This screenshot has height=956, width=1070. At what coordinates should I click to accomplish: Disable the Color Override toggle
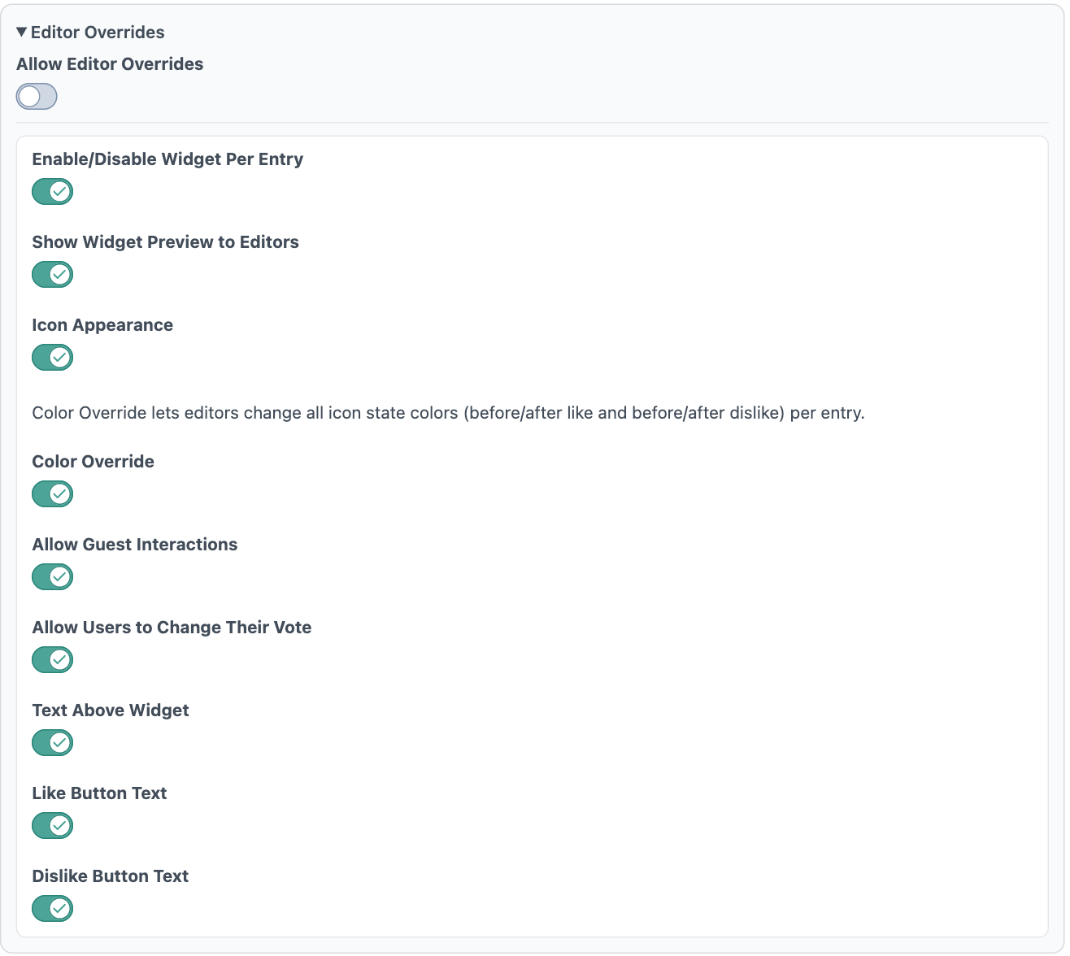pos(52,493)
